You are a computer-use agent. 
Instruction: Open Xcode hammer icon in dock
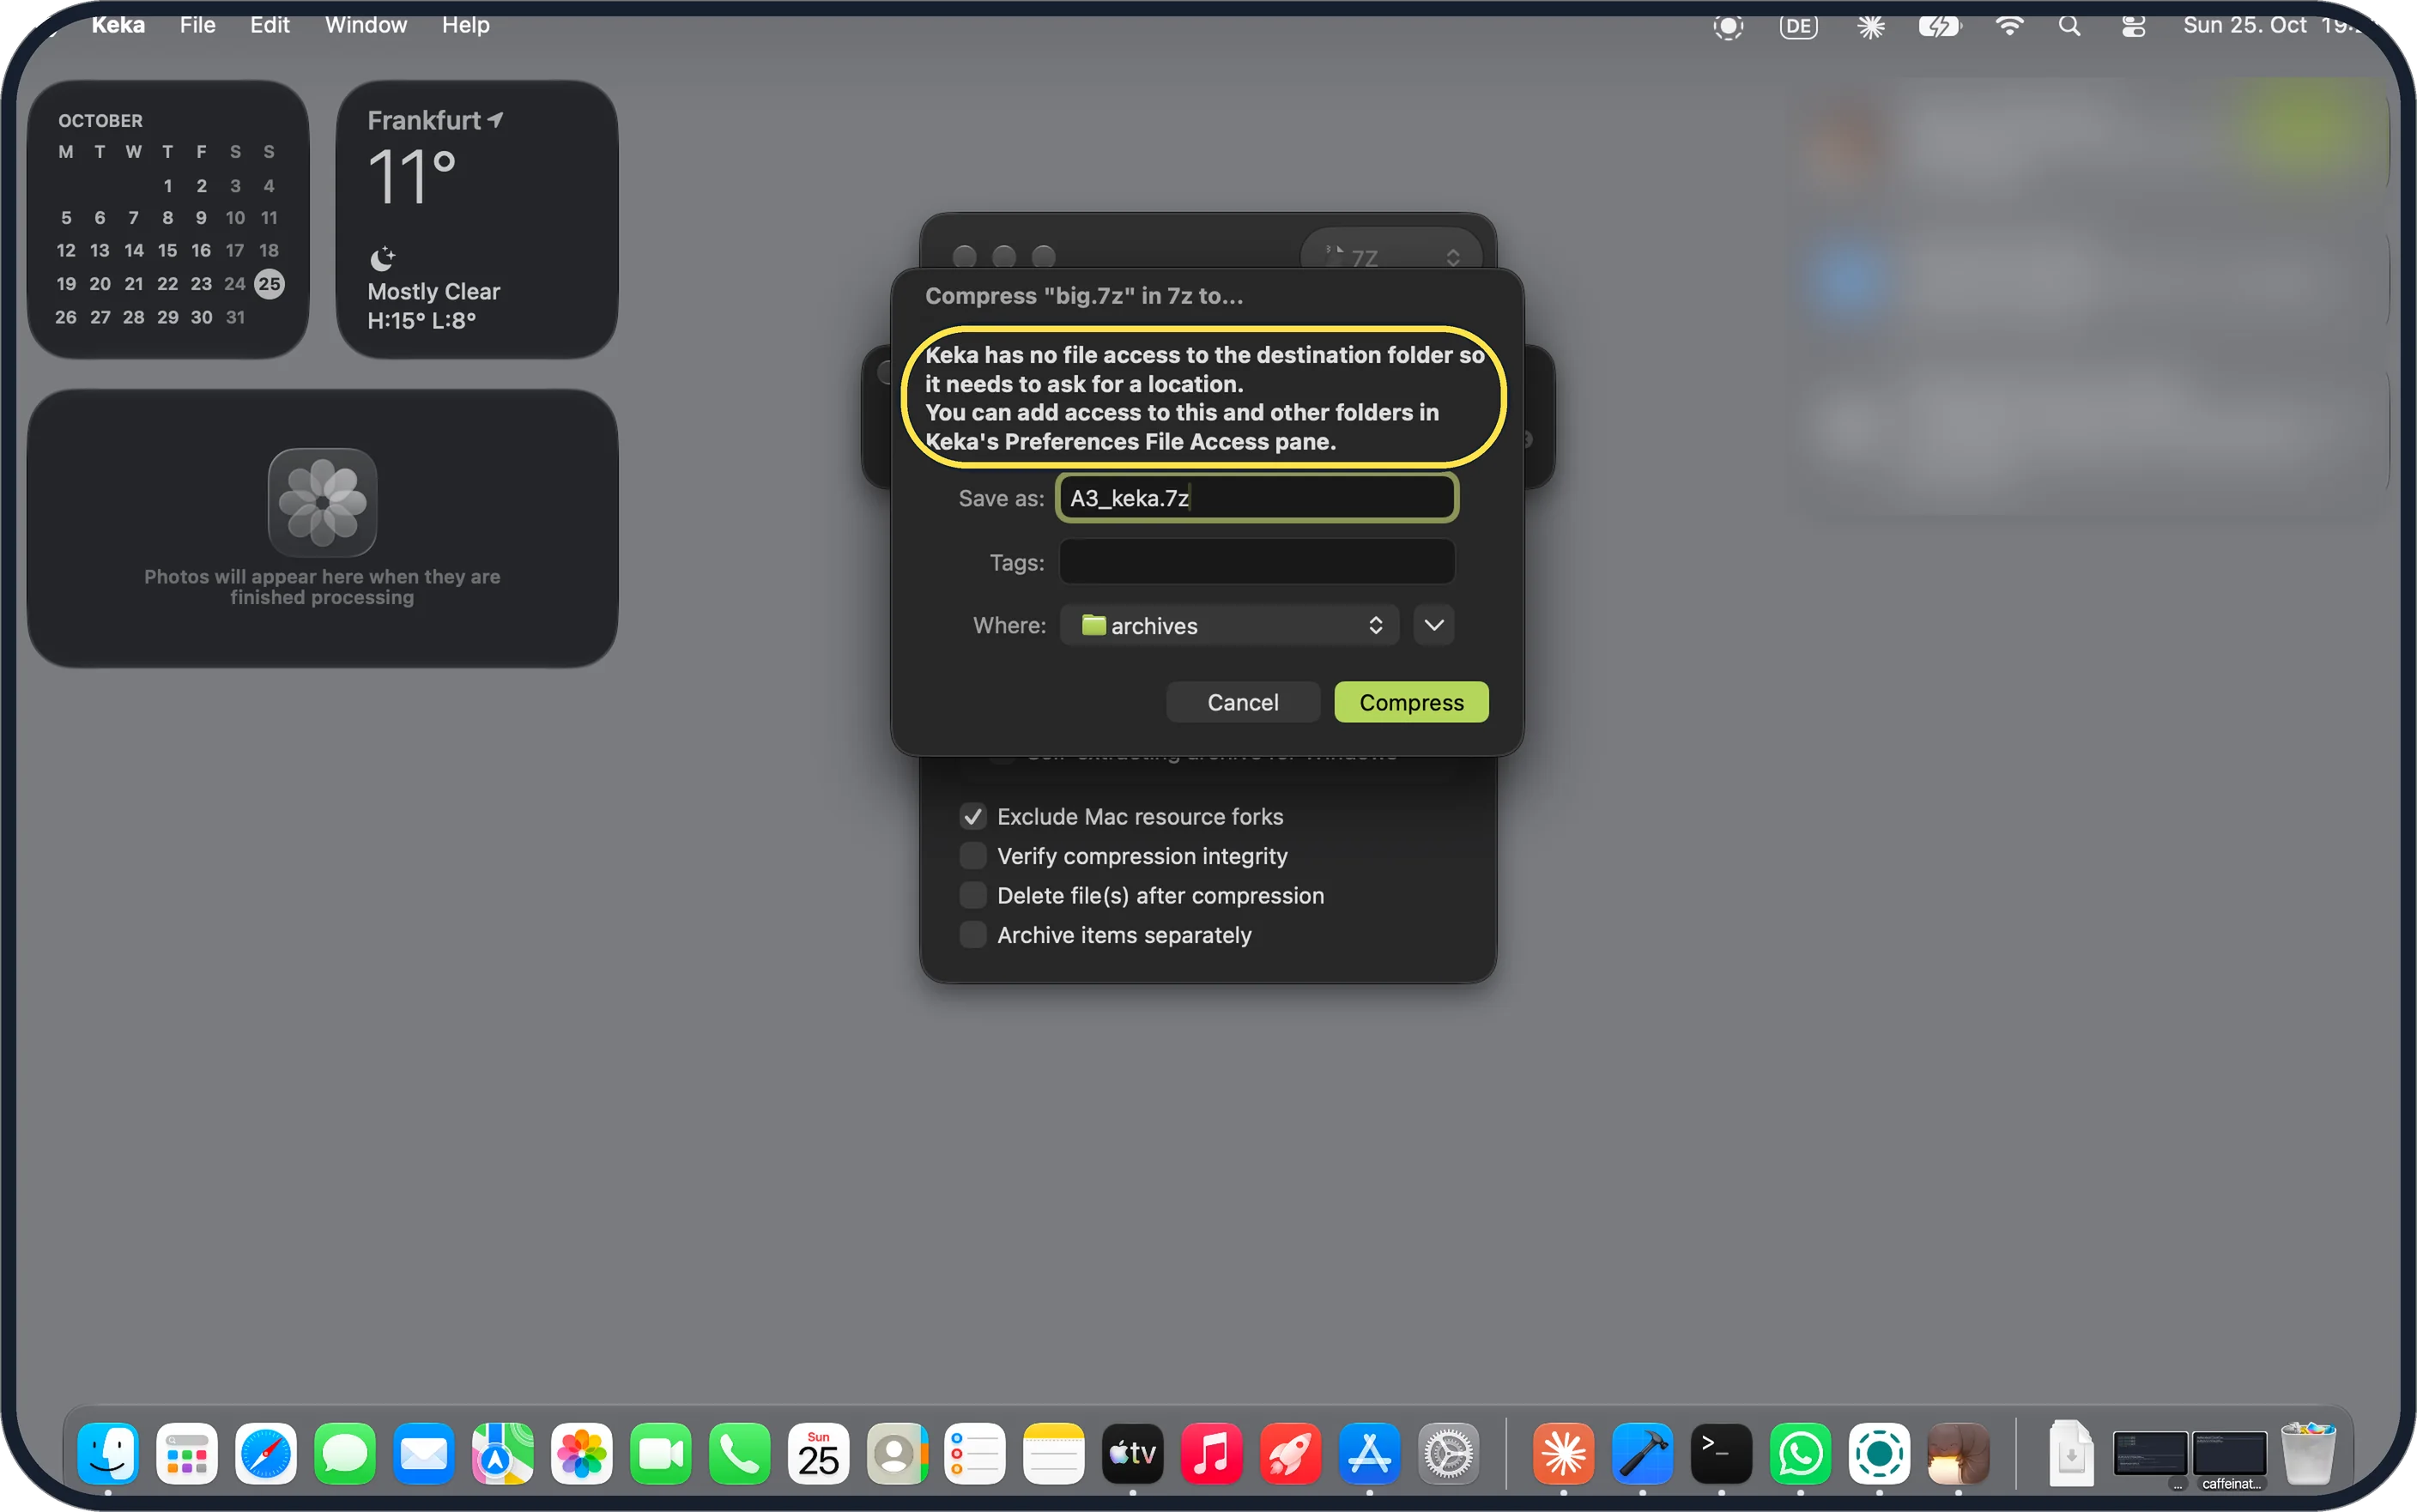tap(1643, 1453)
